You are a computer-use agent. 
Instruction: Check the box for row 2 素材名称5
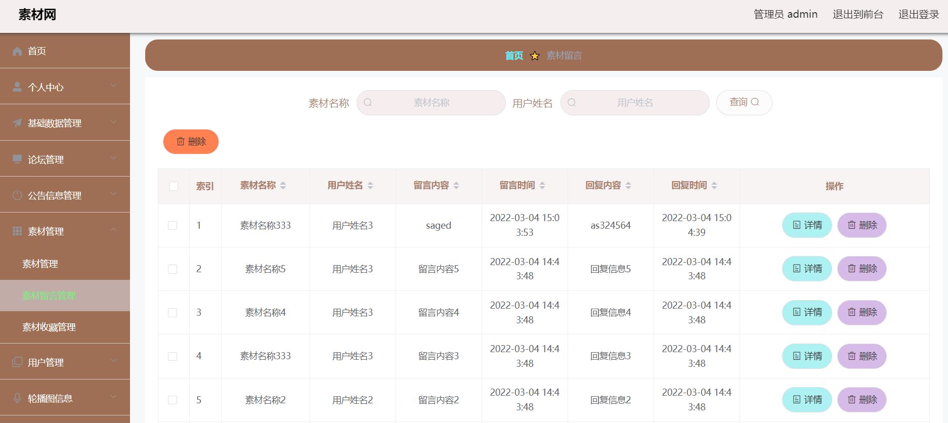pos(173,269)
